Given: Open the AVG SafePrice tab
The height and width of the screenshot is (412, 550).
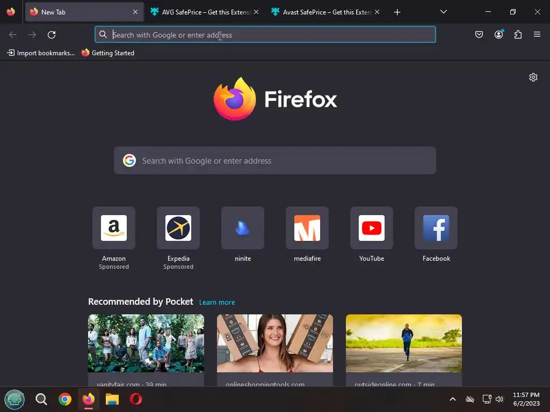Looking at the screenshot, I should (205, 12).
